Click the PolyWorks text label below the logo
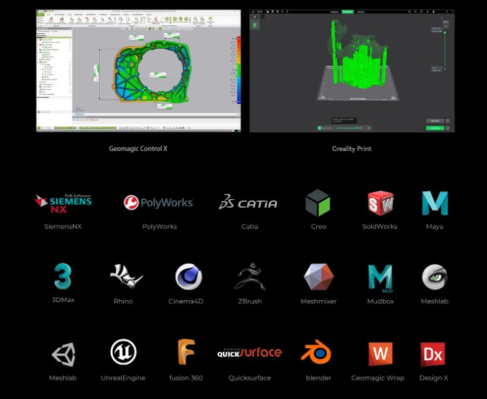Screen dimensions: 487x399 (159, 227)
